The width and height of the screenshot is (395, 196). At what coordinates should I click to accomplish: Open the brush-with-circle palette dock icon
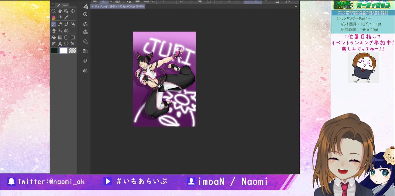(x=85, y=32)
